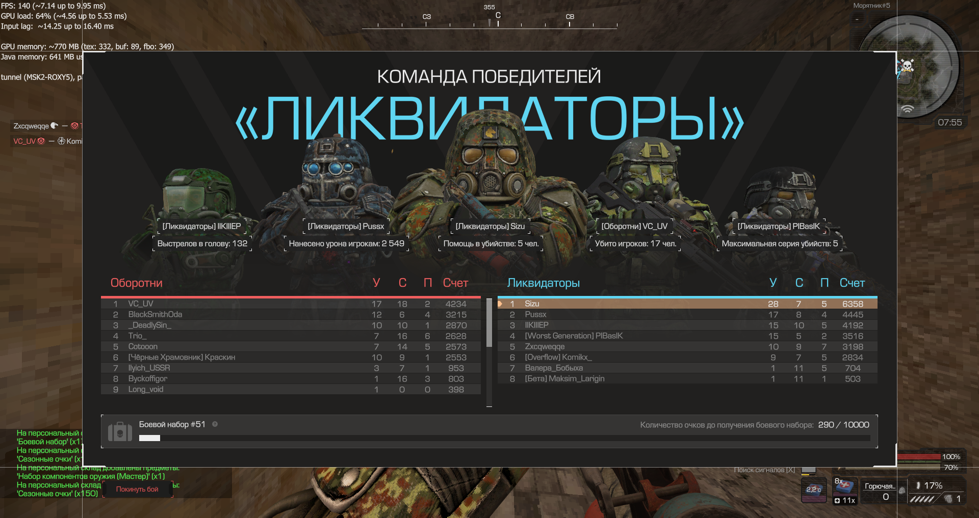This screenshot has width=979, height=518.
Task: Select the VC_UV row in Оборотни table
Action: click(291, 304)
